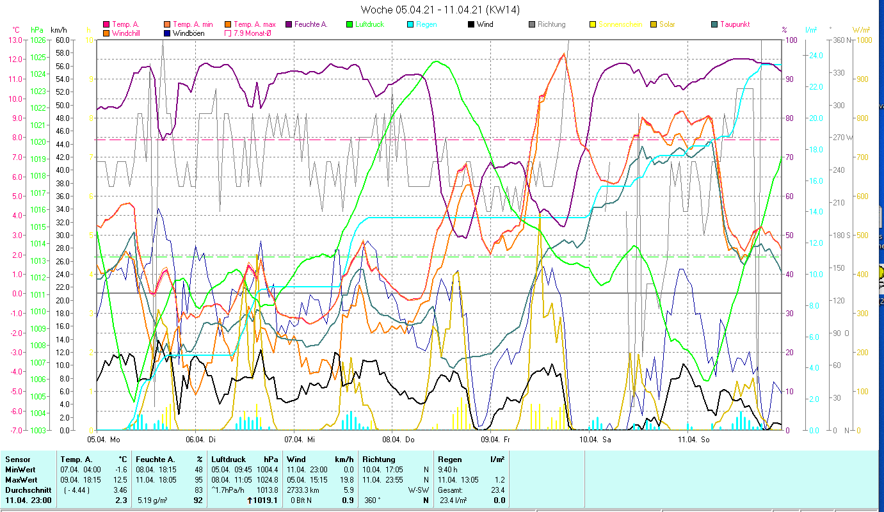Select the 'Windchill' legend label

[127, 33]
